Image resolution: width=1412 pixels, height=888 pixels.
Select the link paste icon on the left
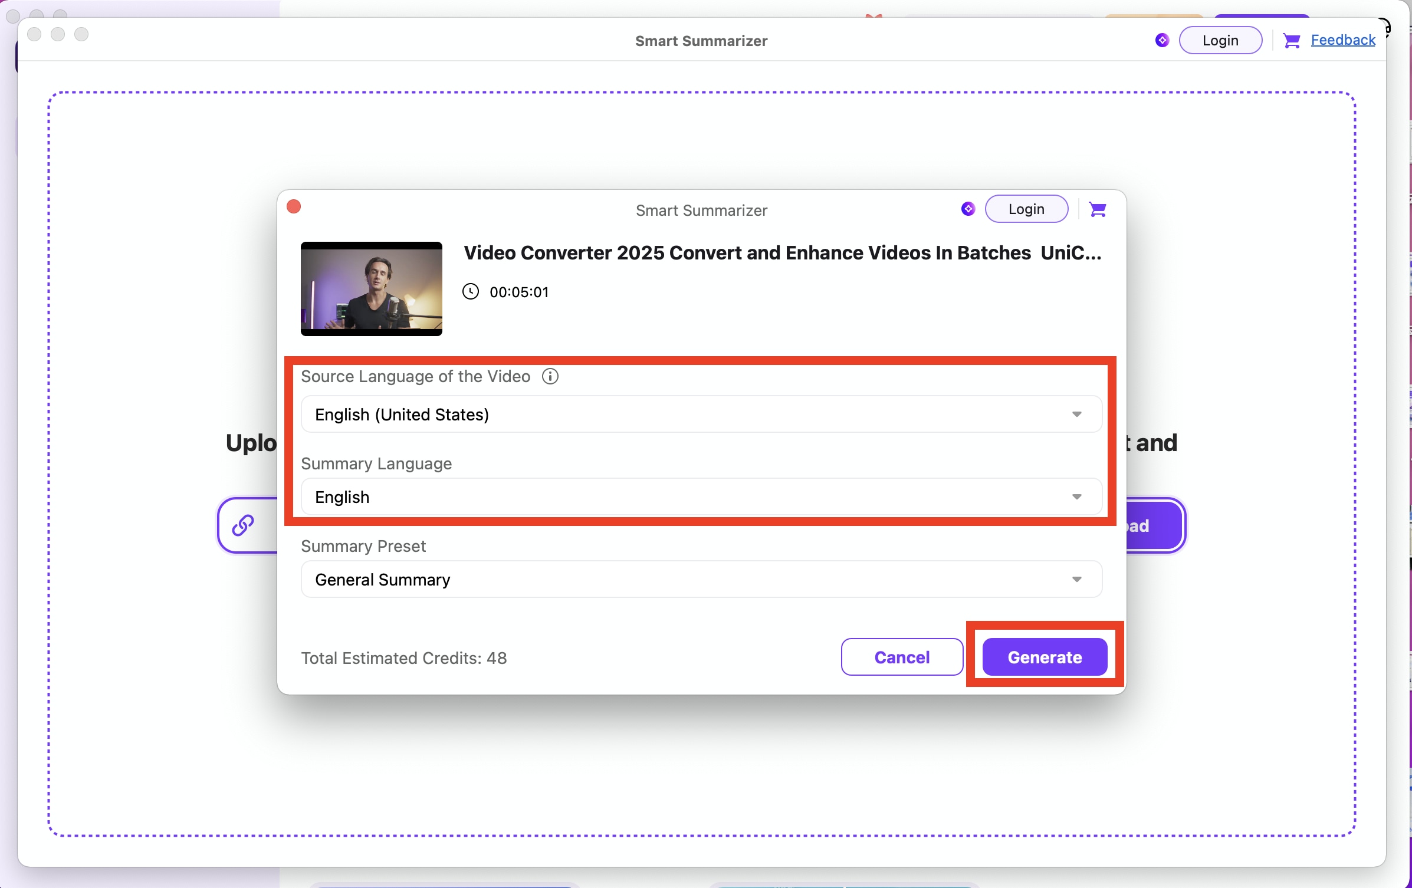tap(242, 525)
